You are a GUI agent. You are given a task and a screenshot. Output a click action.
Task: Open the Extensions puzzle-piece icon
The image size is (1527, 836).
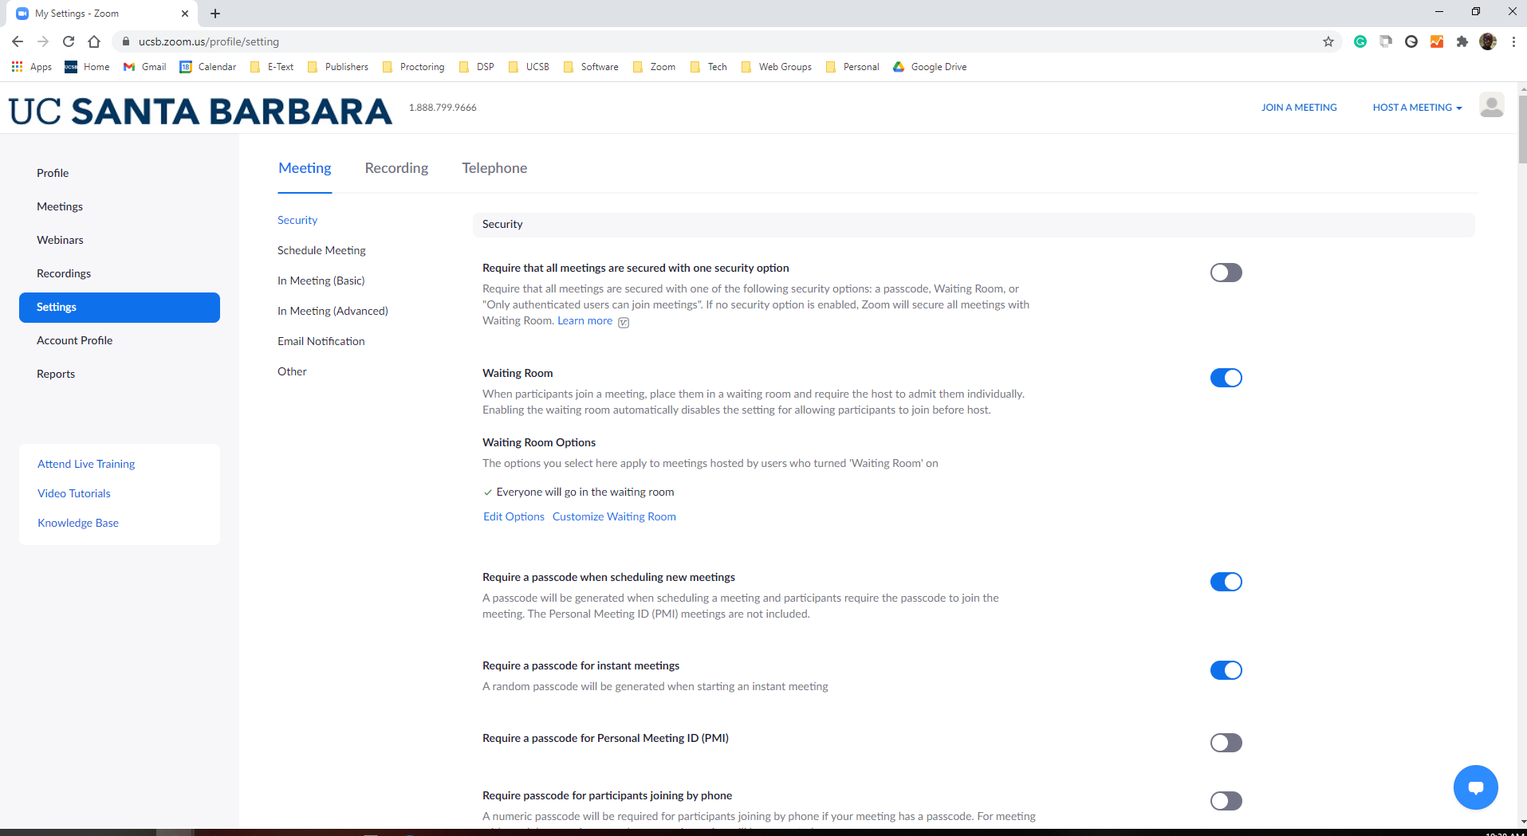click(x=1462, y=41)
